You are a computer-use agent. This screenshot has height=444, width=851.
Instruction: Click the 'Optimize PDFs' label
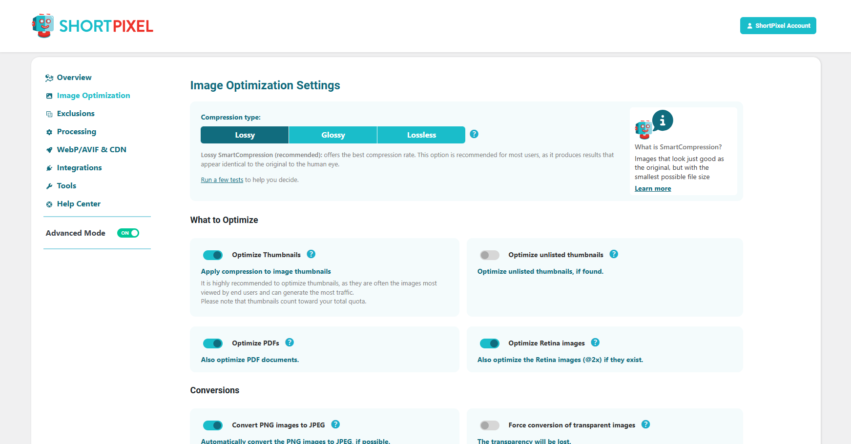[x=255, y=343]
